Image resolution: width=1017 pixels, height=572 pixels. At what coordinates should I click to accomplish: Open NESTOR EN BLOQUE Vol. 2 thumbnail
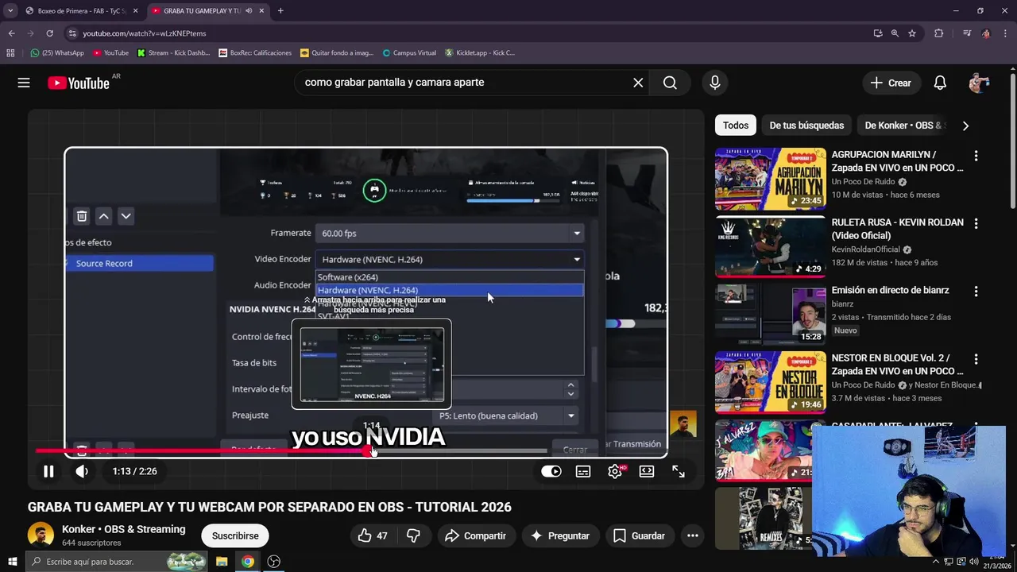click(x=770, y=383)
